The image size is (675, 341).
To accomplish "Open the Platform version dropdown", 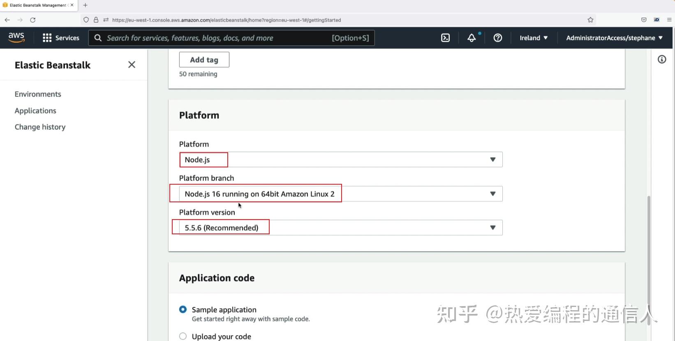I will click(x=341, y=228).
